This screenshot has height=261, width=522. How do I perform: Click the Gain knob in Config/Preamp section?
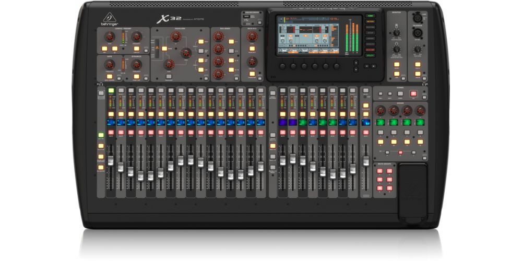[x=110, y=37]
